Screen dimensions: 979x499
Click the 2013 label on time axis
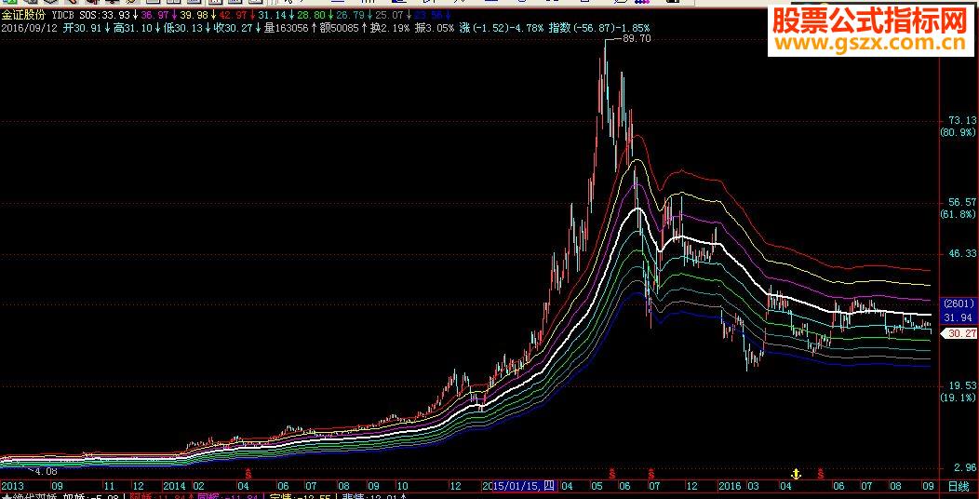click(x=12, y=485)
